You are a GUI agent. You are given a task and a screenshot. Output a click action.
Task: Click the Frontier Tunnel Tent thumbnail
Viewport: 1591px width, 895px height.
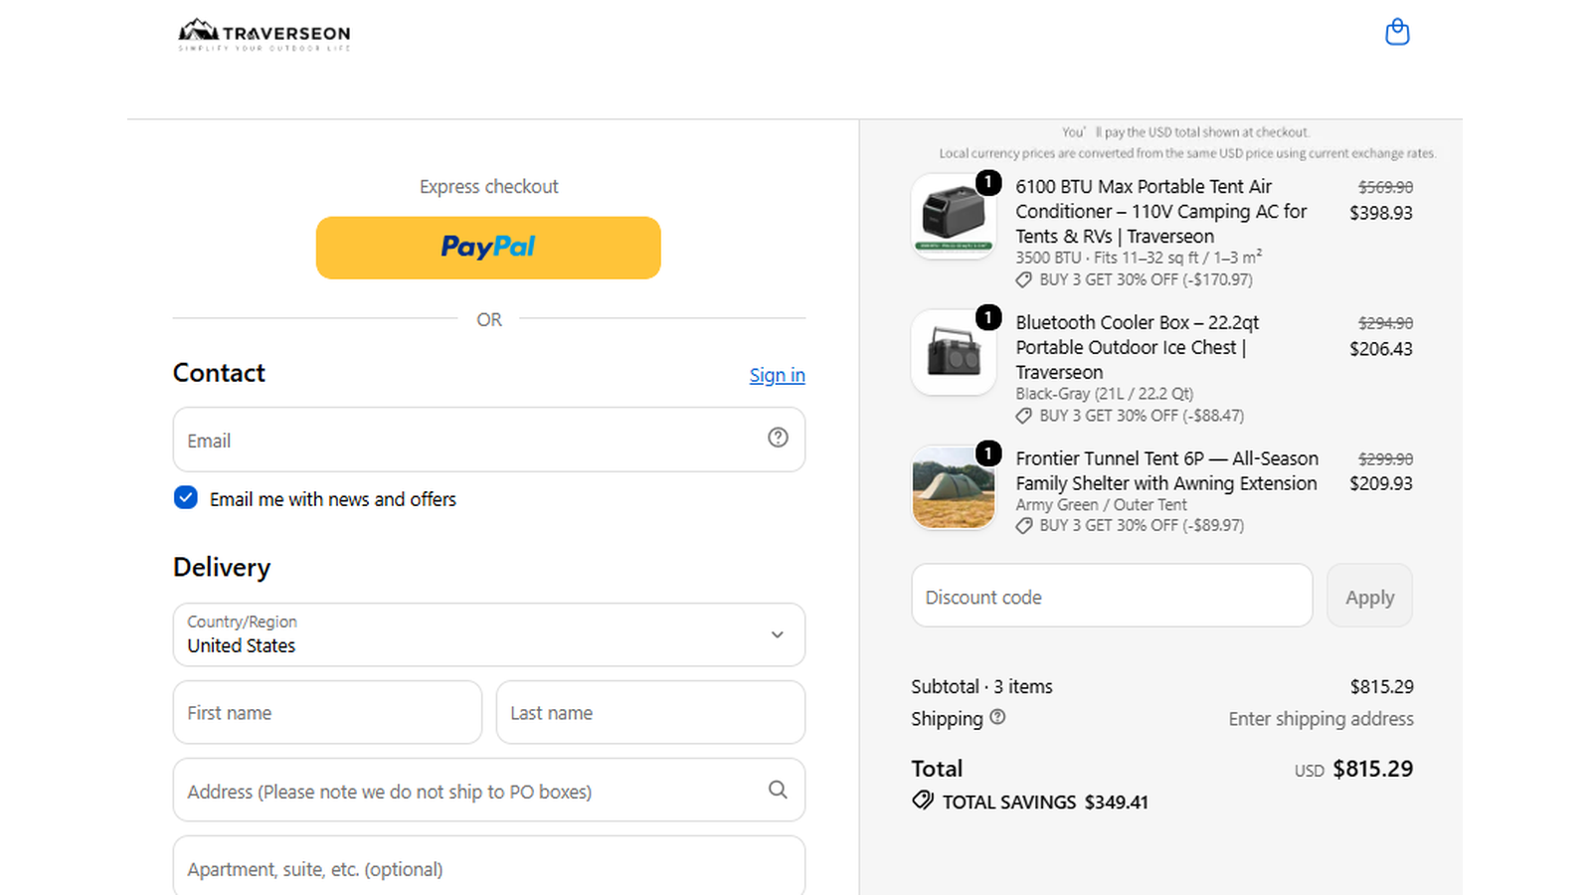tap(954, 487)
